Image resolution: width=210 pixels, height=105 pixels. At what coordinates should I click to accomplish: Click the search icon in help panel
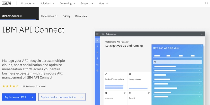click(x=155, y=62)
